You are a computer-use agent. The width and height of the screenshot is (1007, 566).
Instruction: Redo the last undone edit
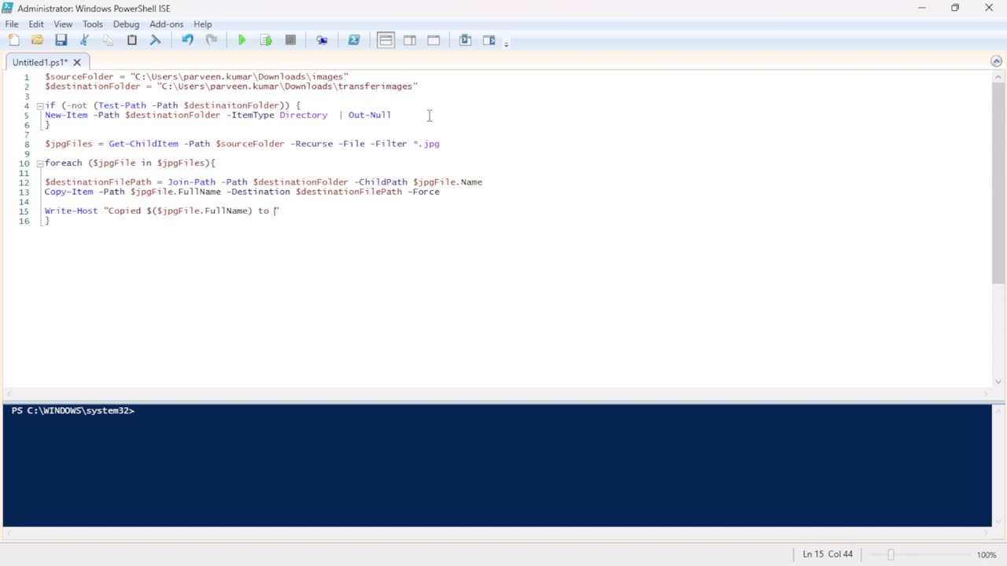tap(211, 40)
